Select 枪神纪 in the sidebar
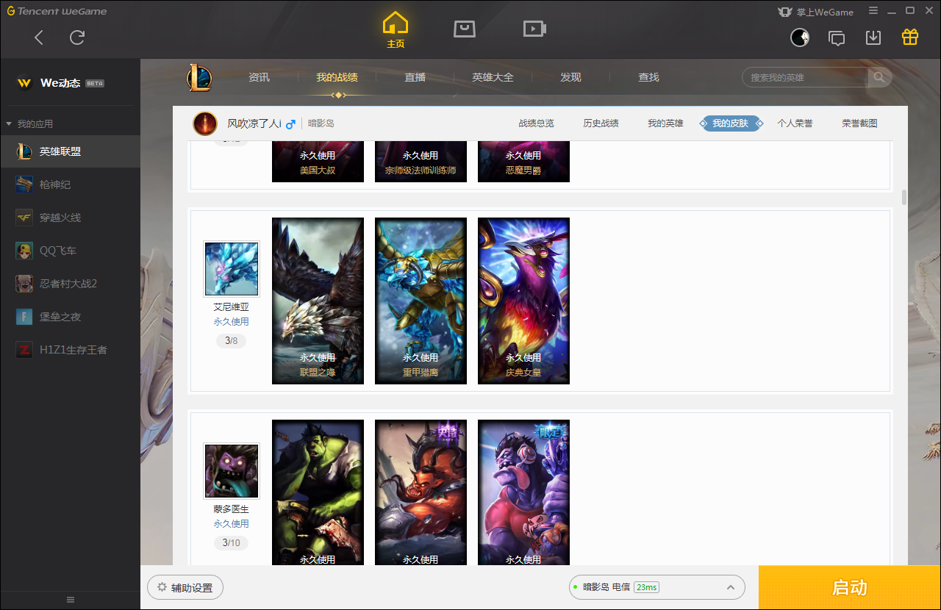Image resolution: width=941 pixels, height=610 pixels. (70, 184)
